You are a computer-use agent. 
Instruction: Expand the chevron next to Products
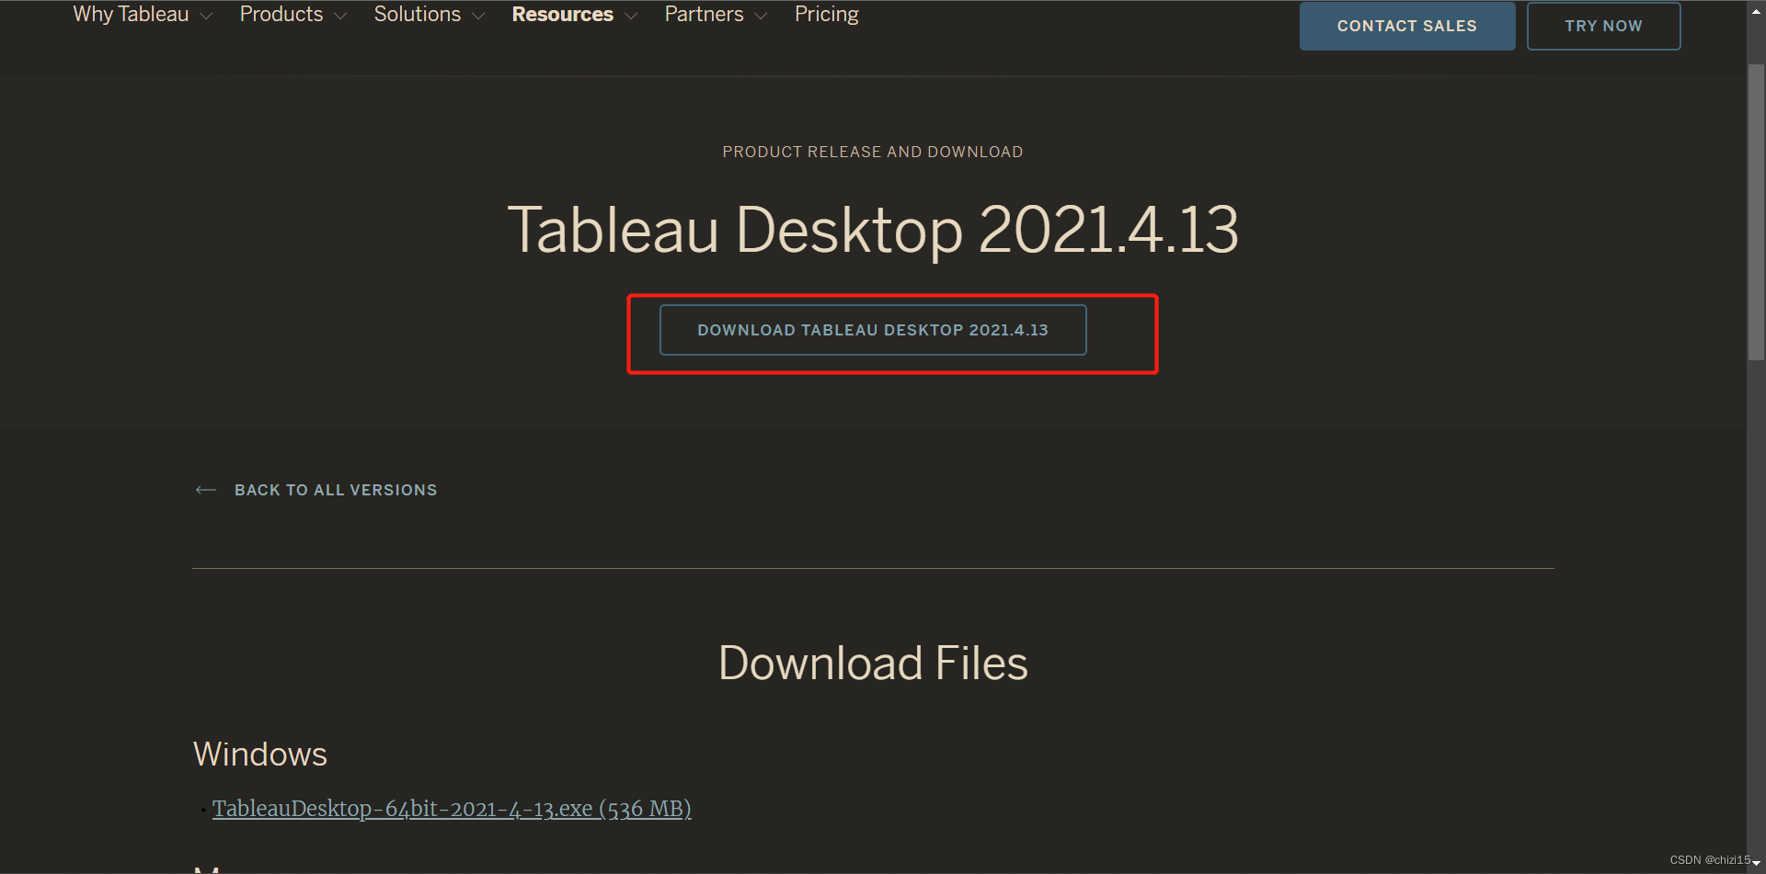[340, 17]
